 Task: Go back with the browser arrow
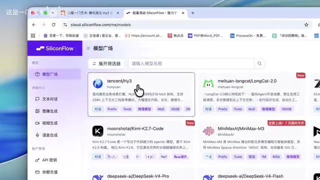[x=34, y=24]
